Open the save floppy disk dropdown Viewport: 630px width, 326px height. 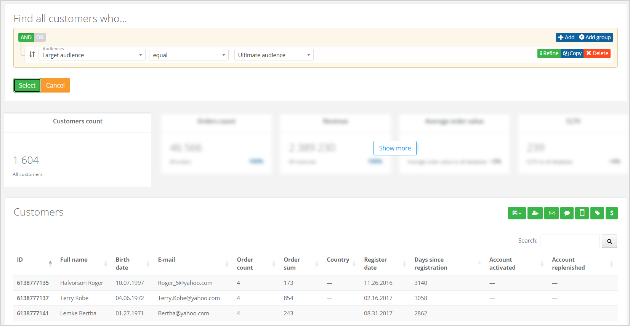pos(516,213)
